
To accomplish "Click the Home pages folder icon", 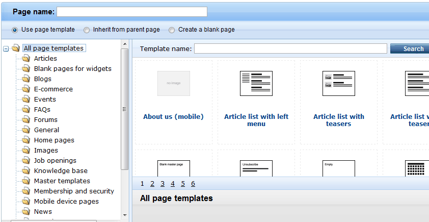I will (x=26, y=140).
